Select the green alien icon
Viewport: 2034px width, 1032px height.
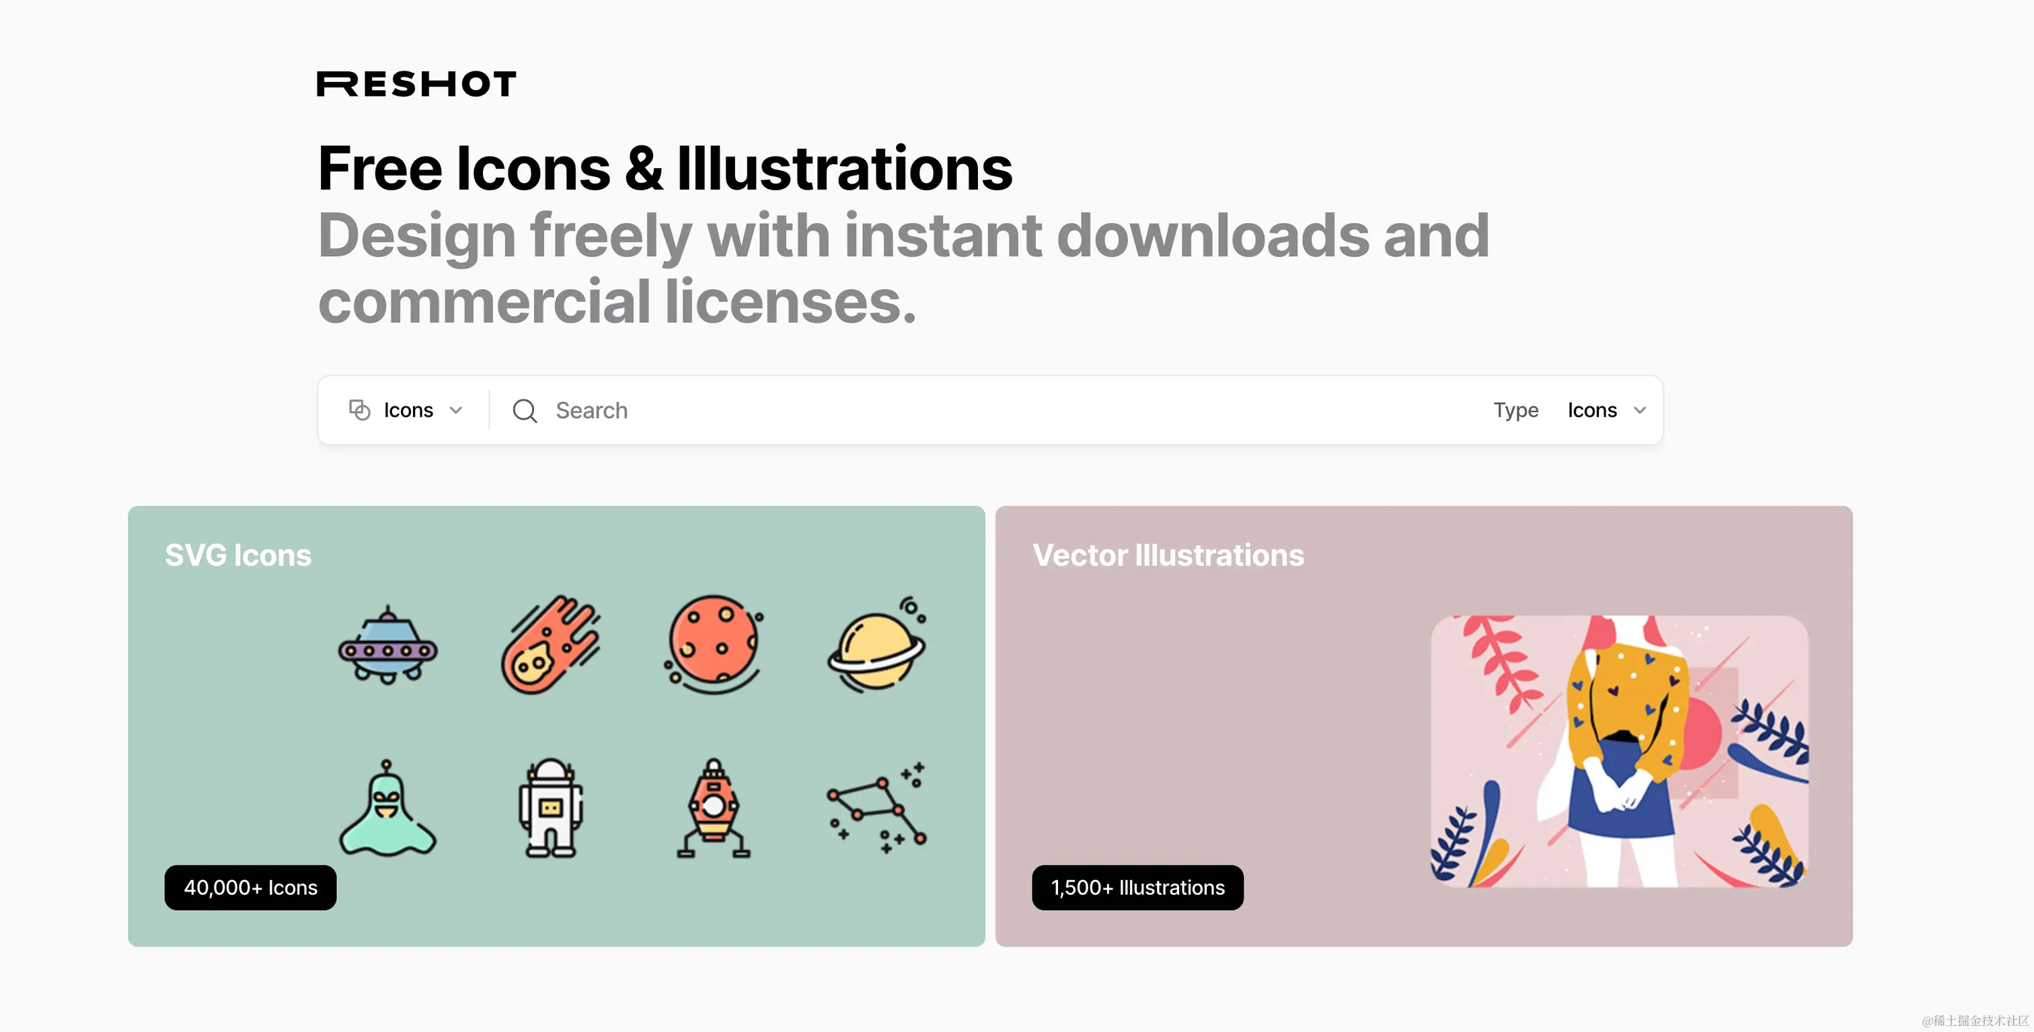tap(387, 808)
